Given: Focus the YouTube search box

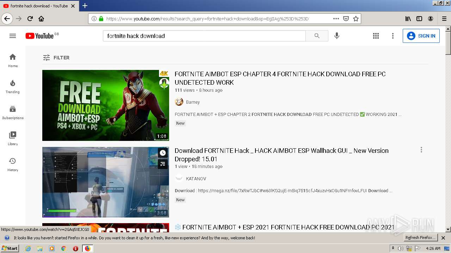Looking at the screenshot, I should pyautogui.click(x=204, y=36).
